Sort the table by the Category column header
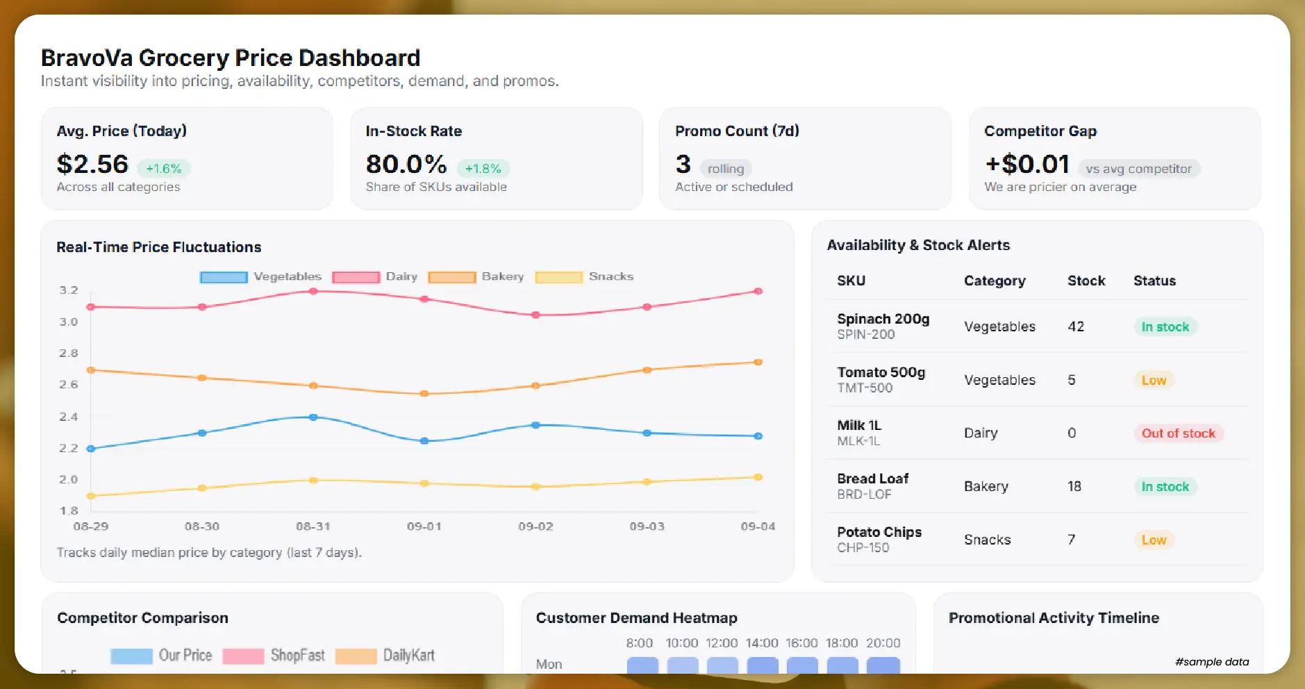The width and height of the screenshot is (1305, 689). tap(995, 281)
